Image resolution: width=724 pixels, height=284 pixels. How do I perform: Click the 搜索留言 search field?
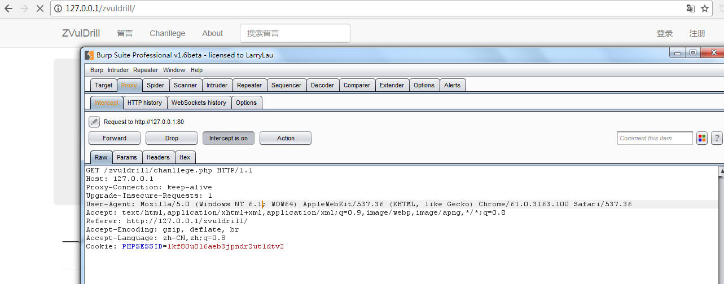click(x=295, y=33)
